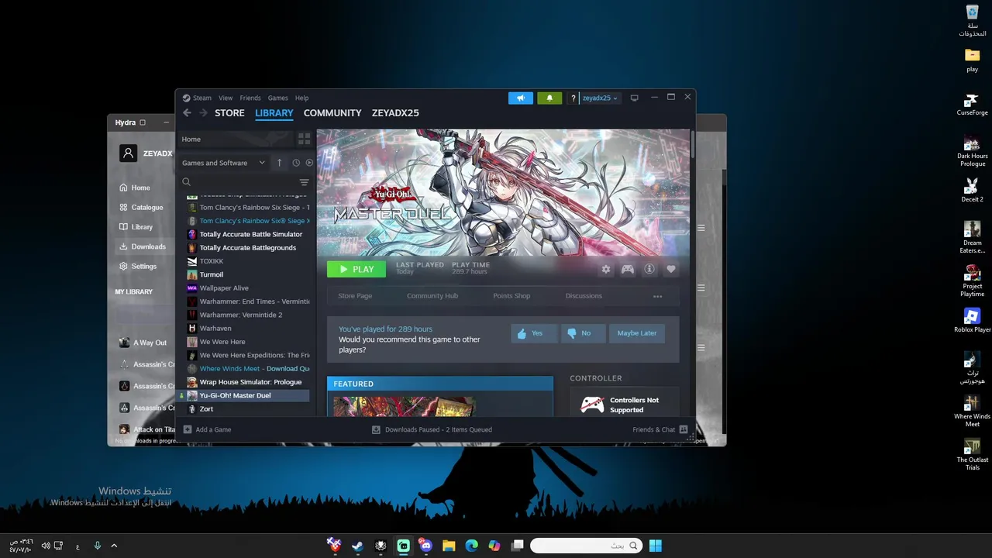Switch to the COMMUNITY tab
Viewport: 992px width, 558px height.
point(332,113)
